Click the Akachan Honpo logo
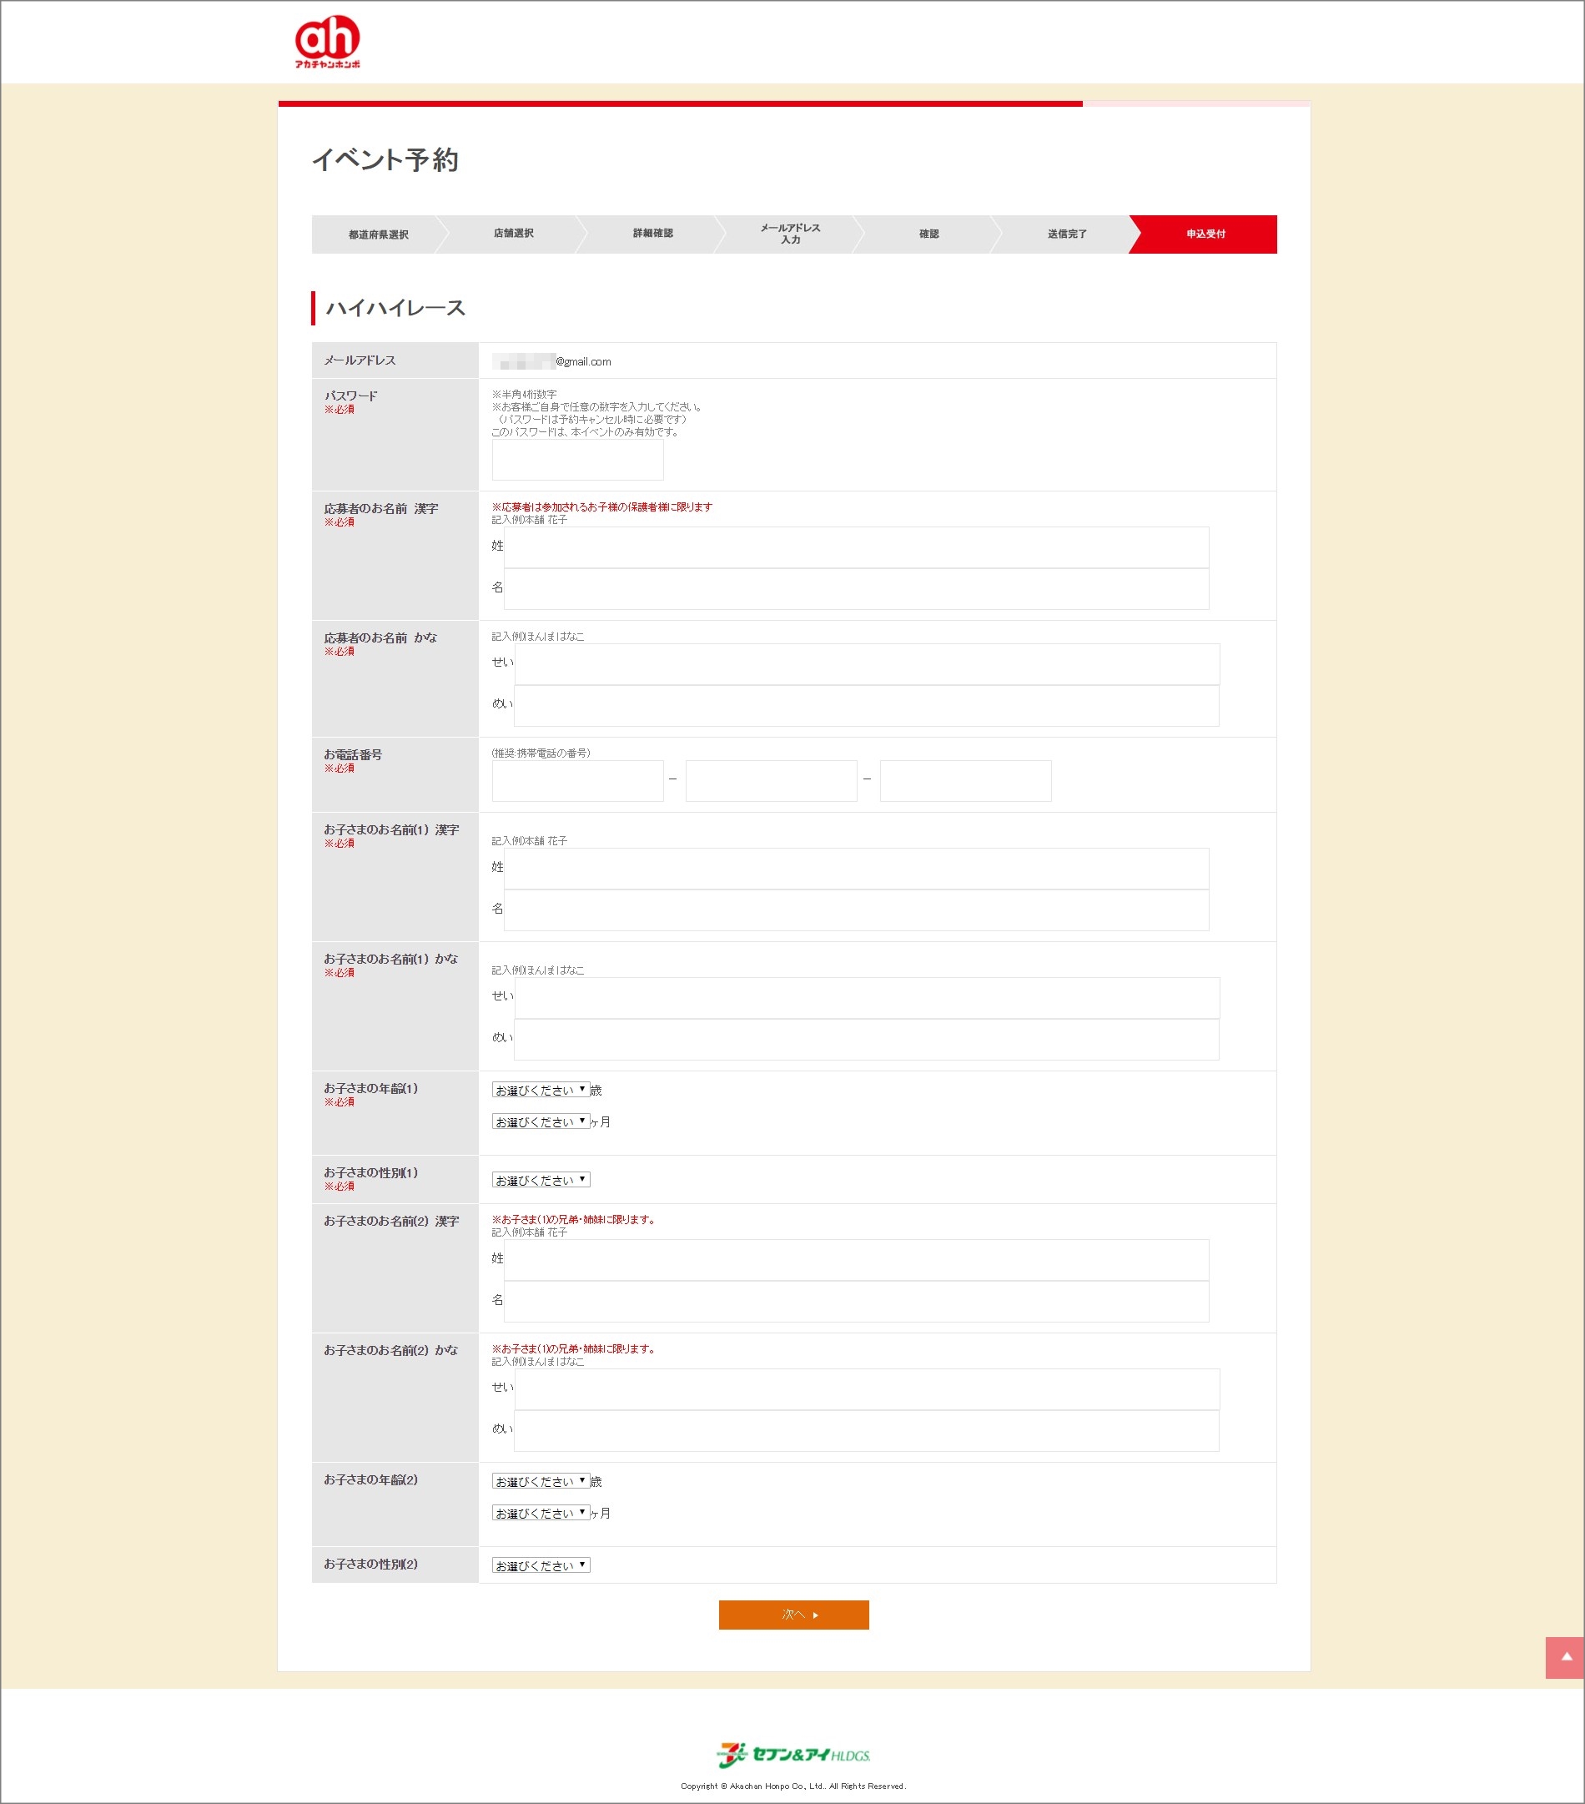 click(327, 42)
